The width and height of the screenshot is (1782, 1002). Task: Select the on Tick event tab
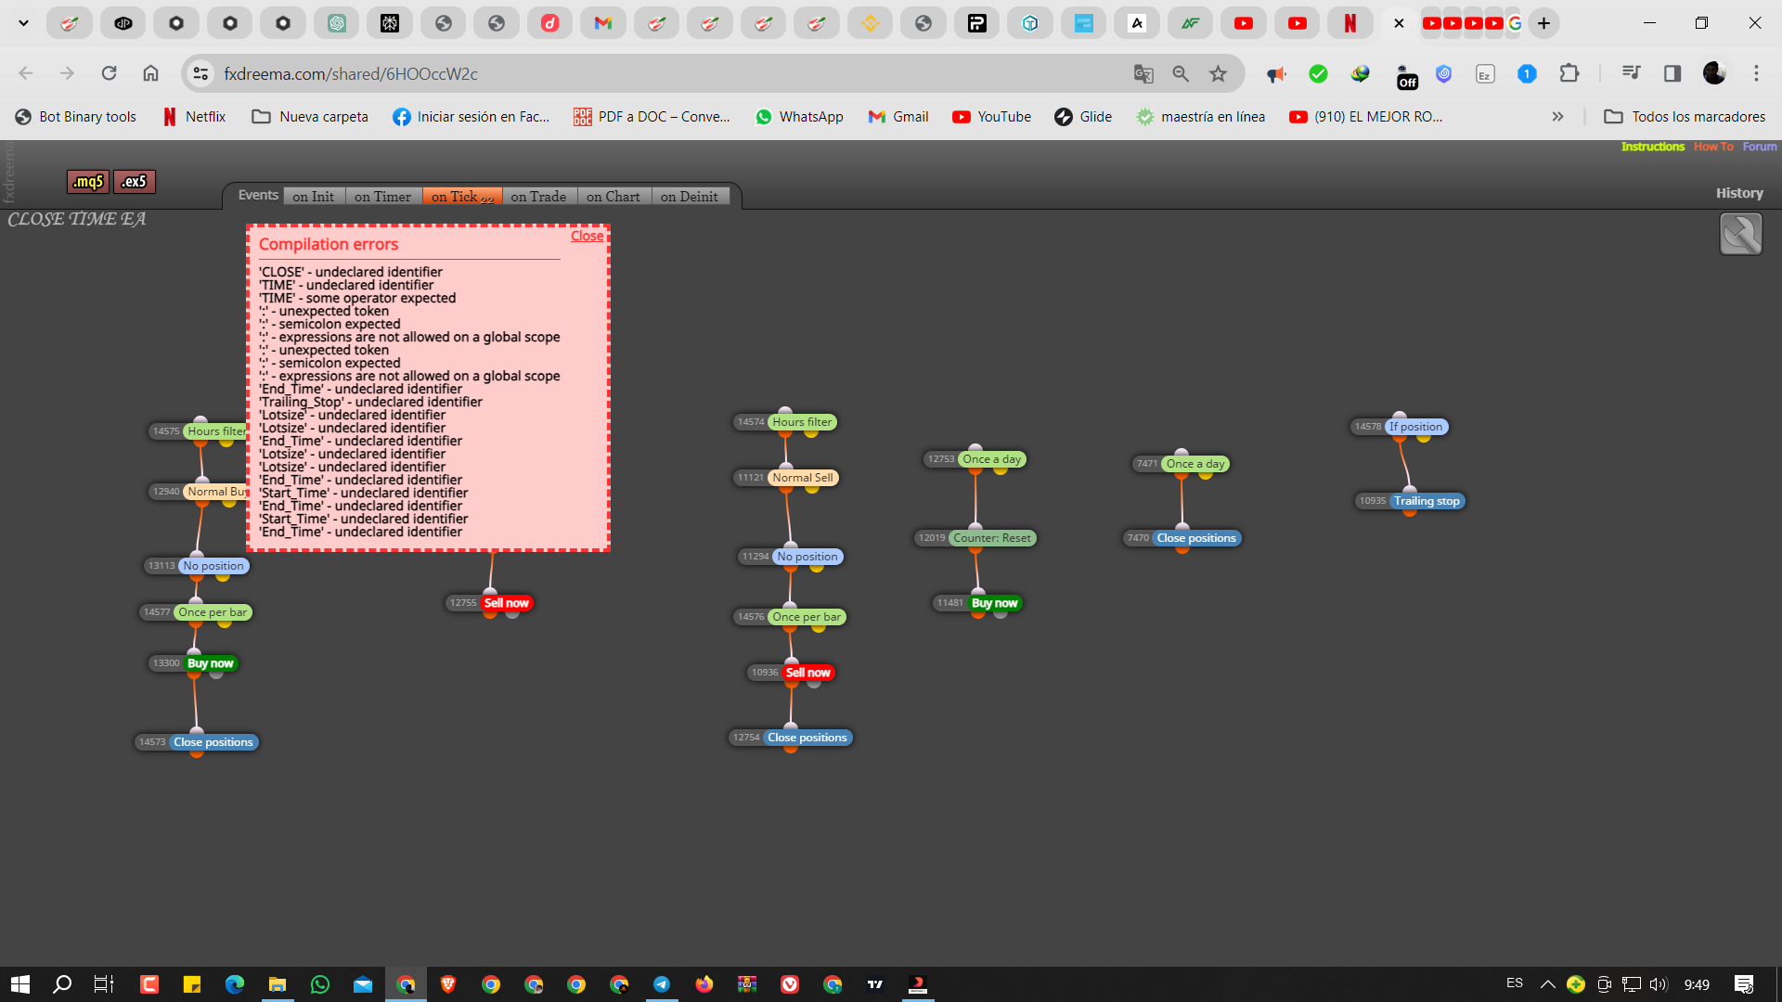point(462,197)
